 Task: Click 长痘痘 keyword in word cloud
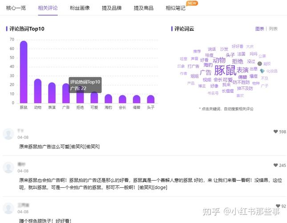click(228, 91)
